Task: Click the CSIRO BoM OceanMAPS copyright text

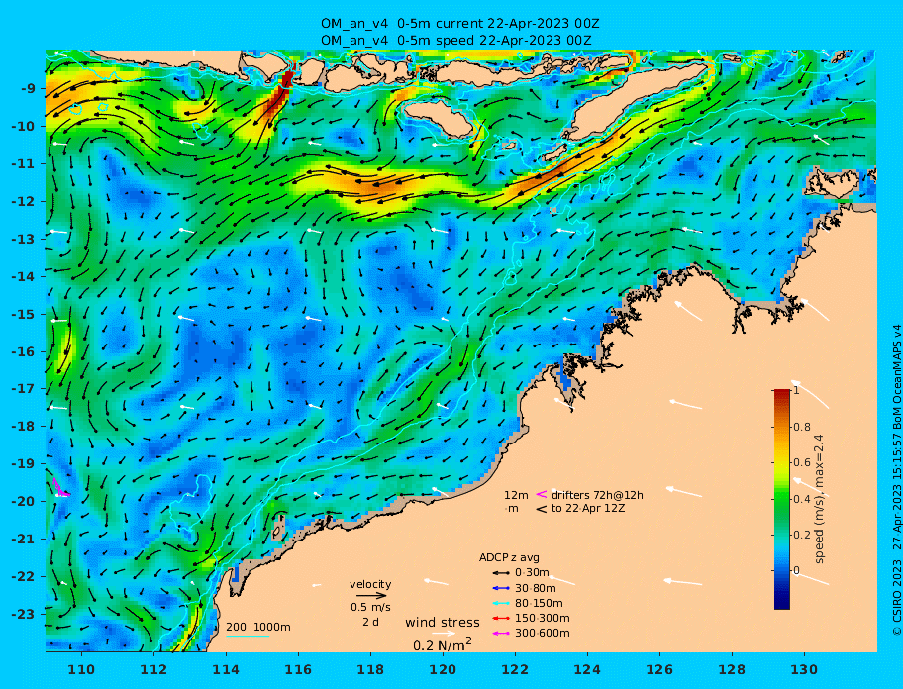Action: pyautogui.click(x=896, y=480)
